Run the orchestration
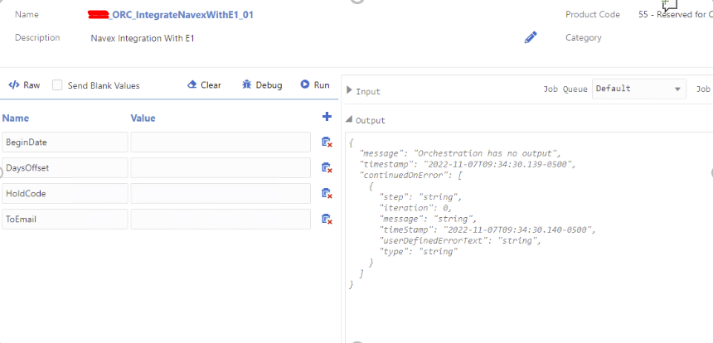This screenshot has height=343, width=713. click(315, 85)
